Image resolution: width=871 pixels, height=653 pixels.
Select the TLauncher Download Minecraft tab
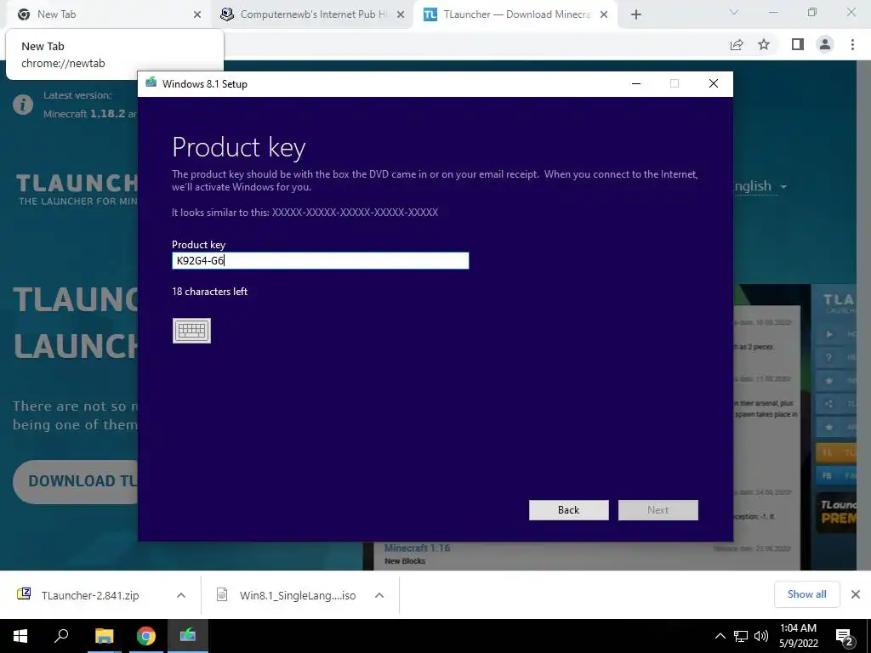[x=514, y=14]
